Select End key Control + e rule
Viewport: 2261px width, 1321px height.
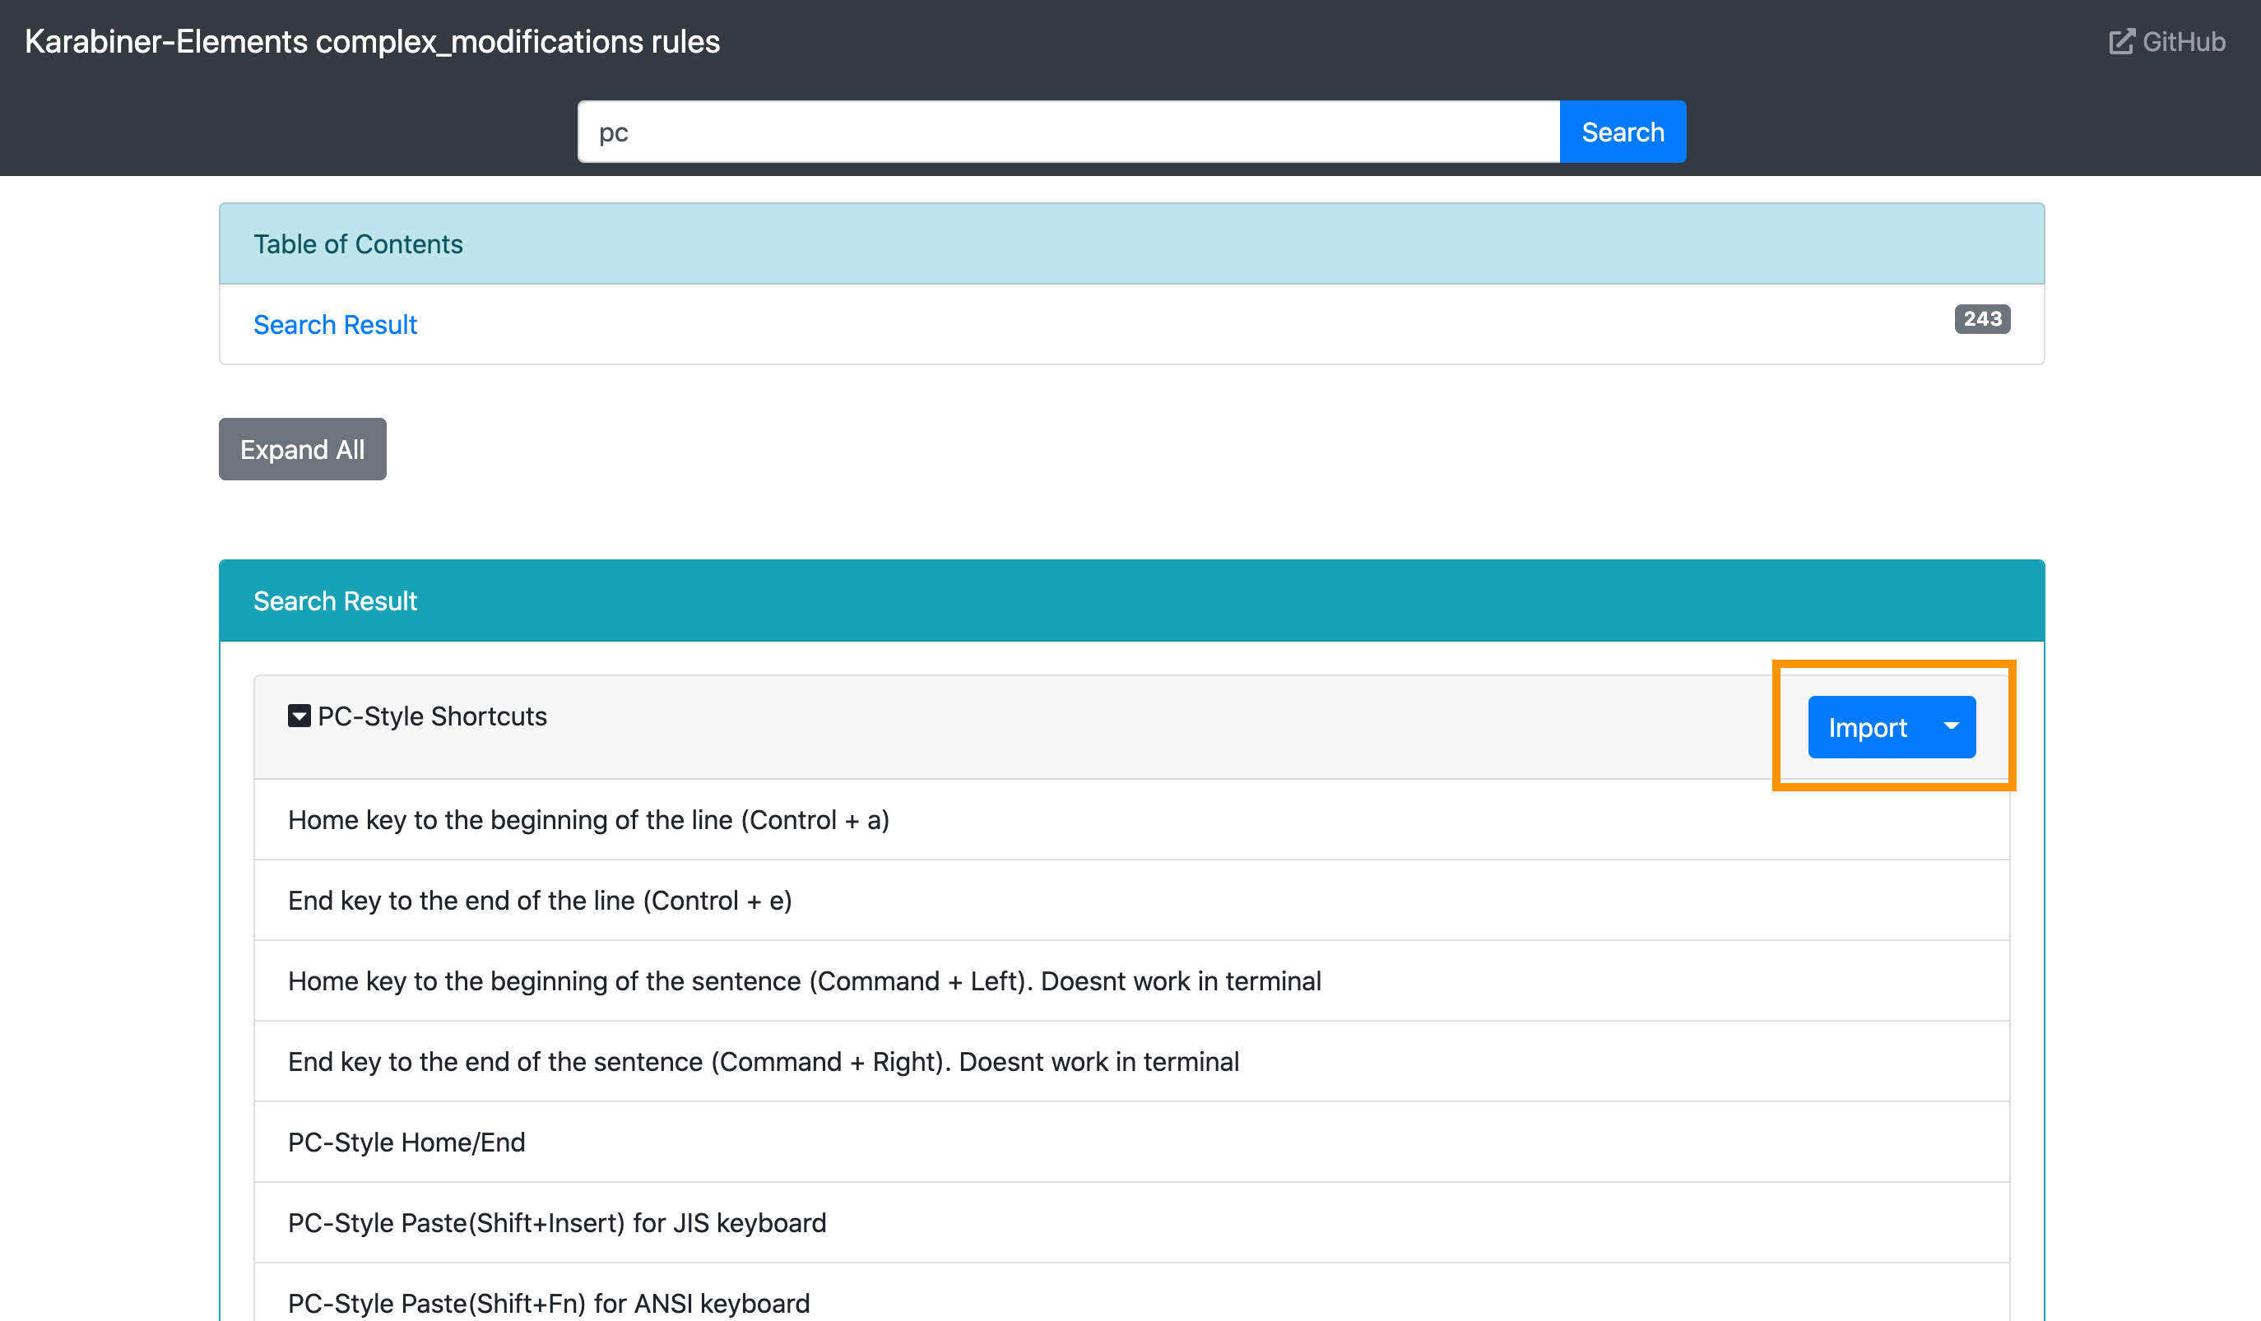(539, 901)
